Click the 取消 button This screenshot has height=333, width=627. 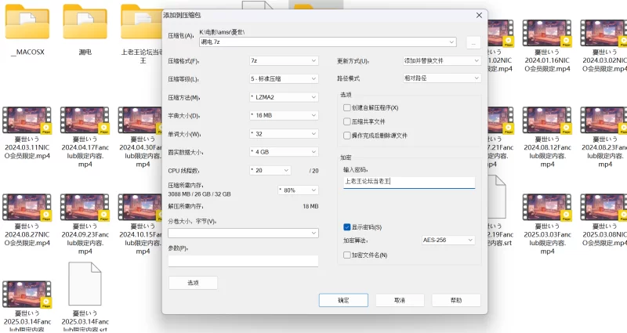[x=400, y=300]
